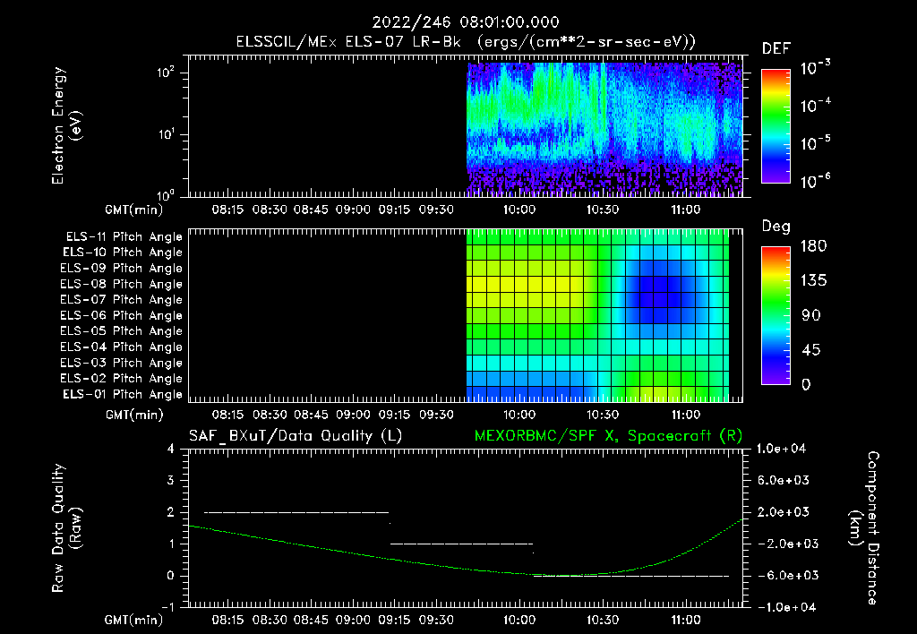This screenshot has width=917, height=634.
Task: Click the GMT(min) label under bottom panel
Action: (x=134, y=621)
